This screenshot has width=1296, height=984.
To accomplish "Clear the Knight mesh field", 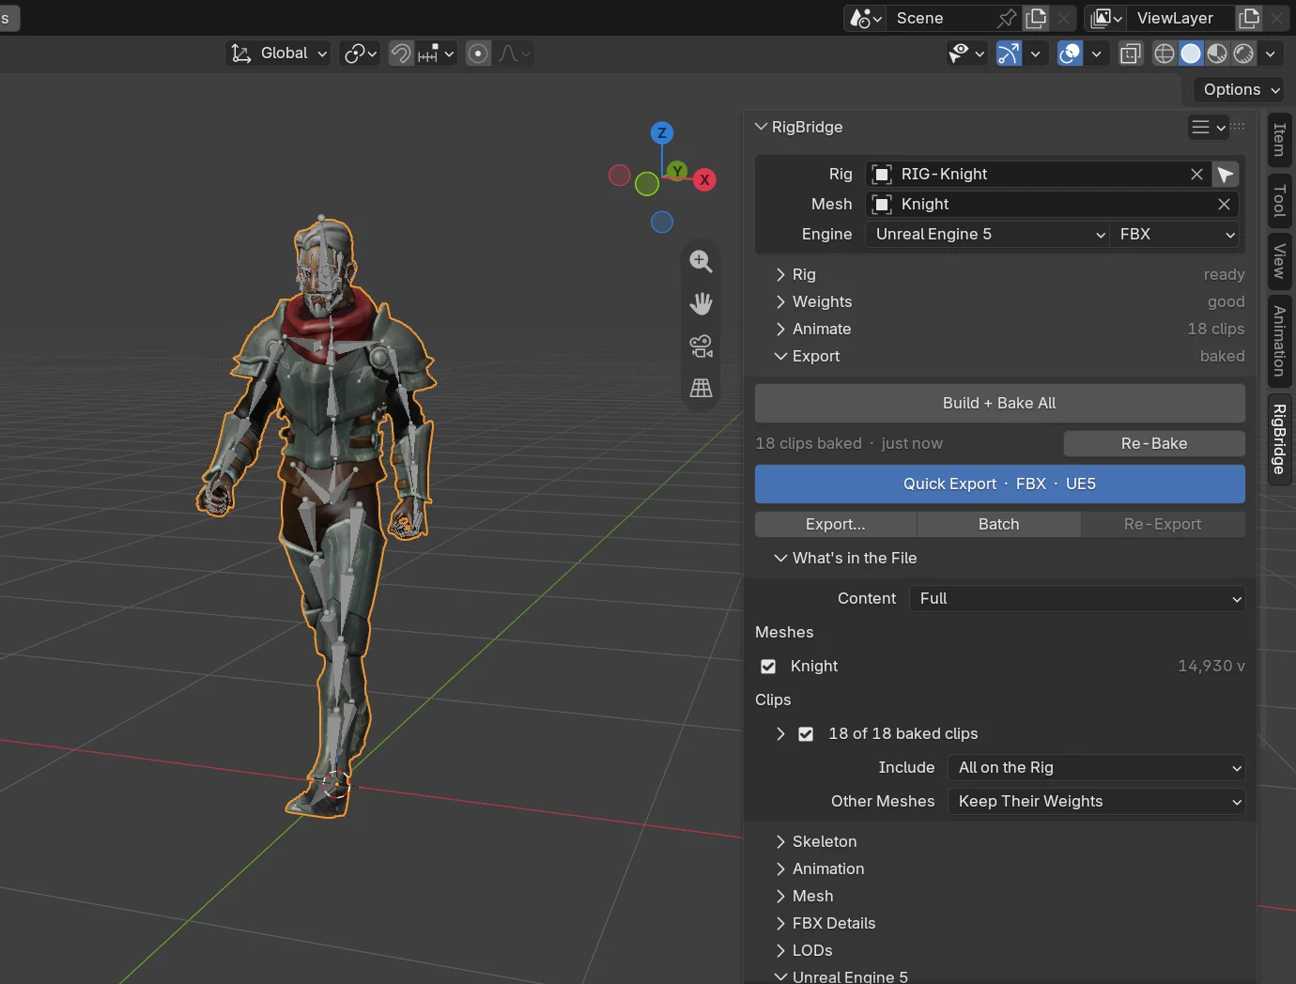I will [1224, 205].
